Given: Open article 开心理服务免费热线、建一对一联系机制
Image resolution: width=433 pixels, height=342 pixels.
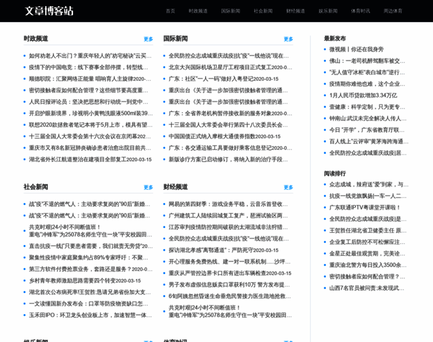Looking at the screenshot, I should click(230, 262).
